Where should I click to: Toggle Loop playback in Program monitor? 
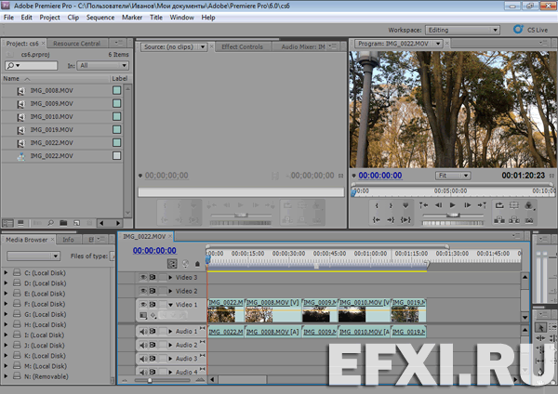pos(499,205)
